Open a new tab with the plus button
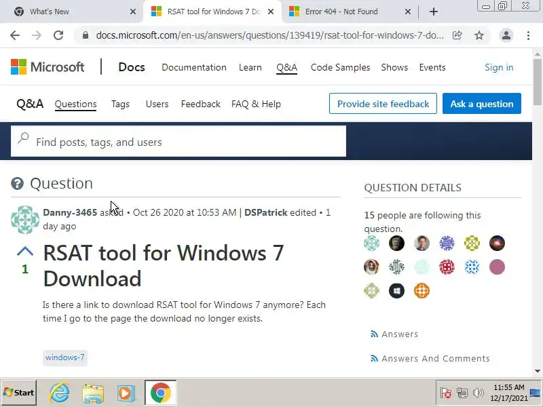 tap(433, 12)
